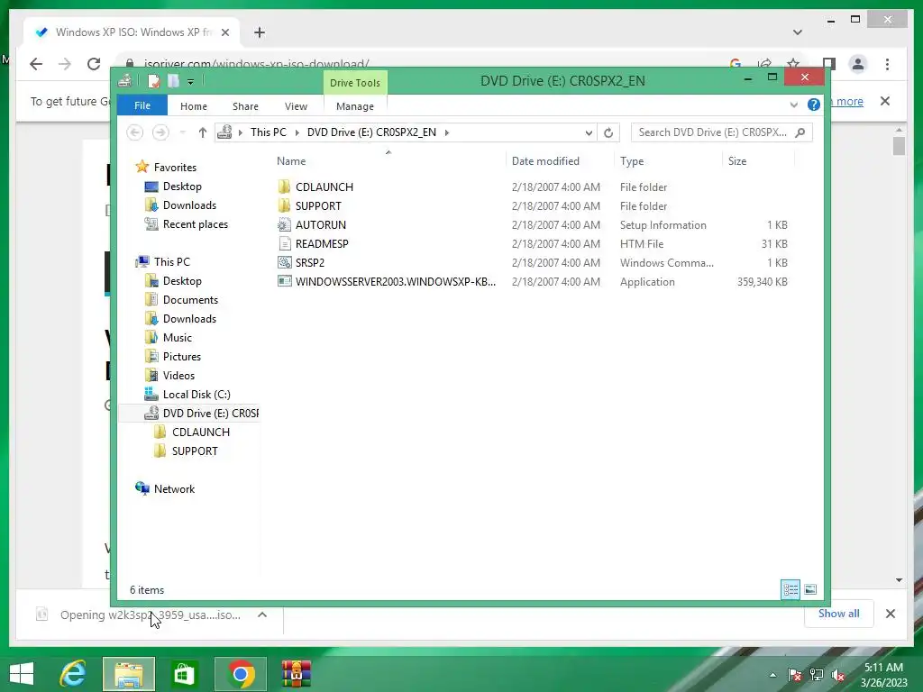Select Videos under This PC
The height and width of the screenshot is (692, 923).
tap(169, 376)
